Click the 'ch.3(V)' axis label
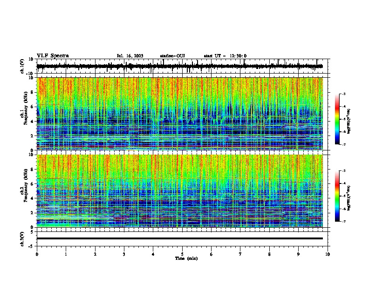The width and height of the screenshot is (369, 285). coord(22,239)
